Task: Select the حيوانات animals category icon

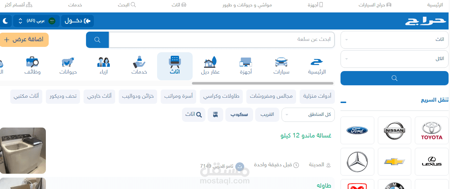Action: [68, 66]
